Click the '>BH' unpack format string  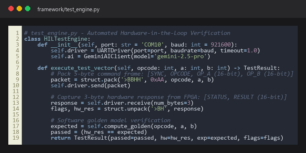(159, 109)
